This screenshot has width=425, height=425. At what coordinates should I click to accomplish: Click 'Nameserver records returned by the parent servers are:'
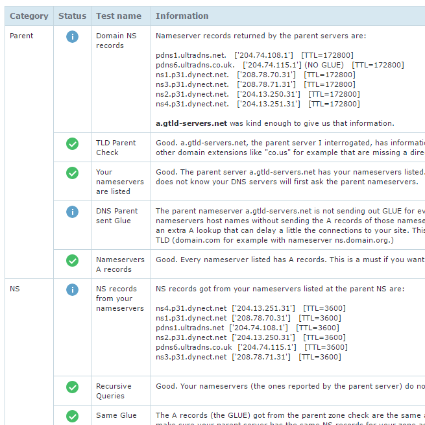261,36
